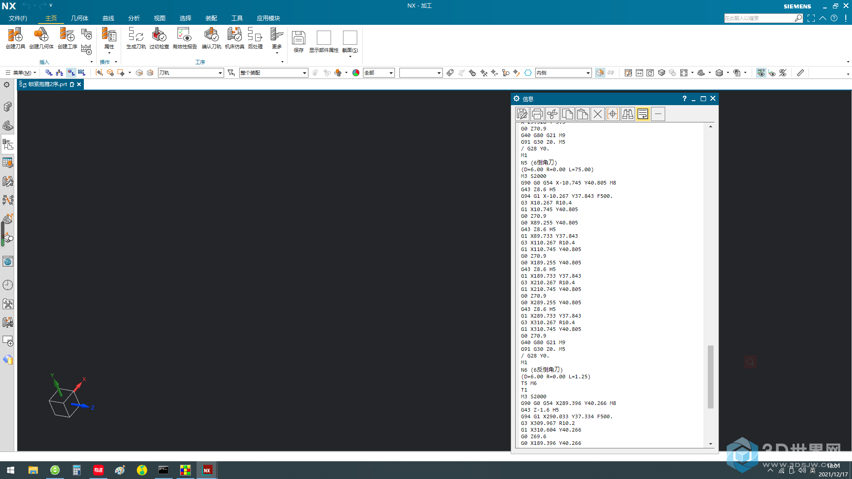Switch to the 几何体 ribbon tab
The height and width of the screenshot is (479, 852).
[x=79, y=18]
